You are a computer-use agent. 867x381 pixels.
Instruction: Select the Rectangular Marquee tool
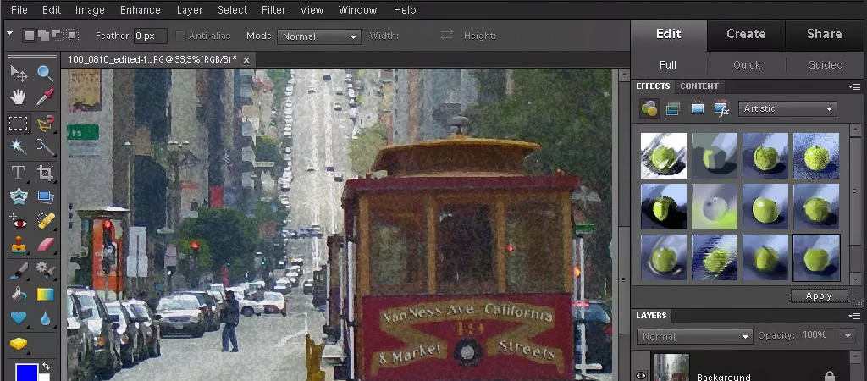click(x=19, y=124)
